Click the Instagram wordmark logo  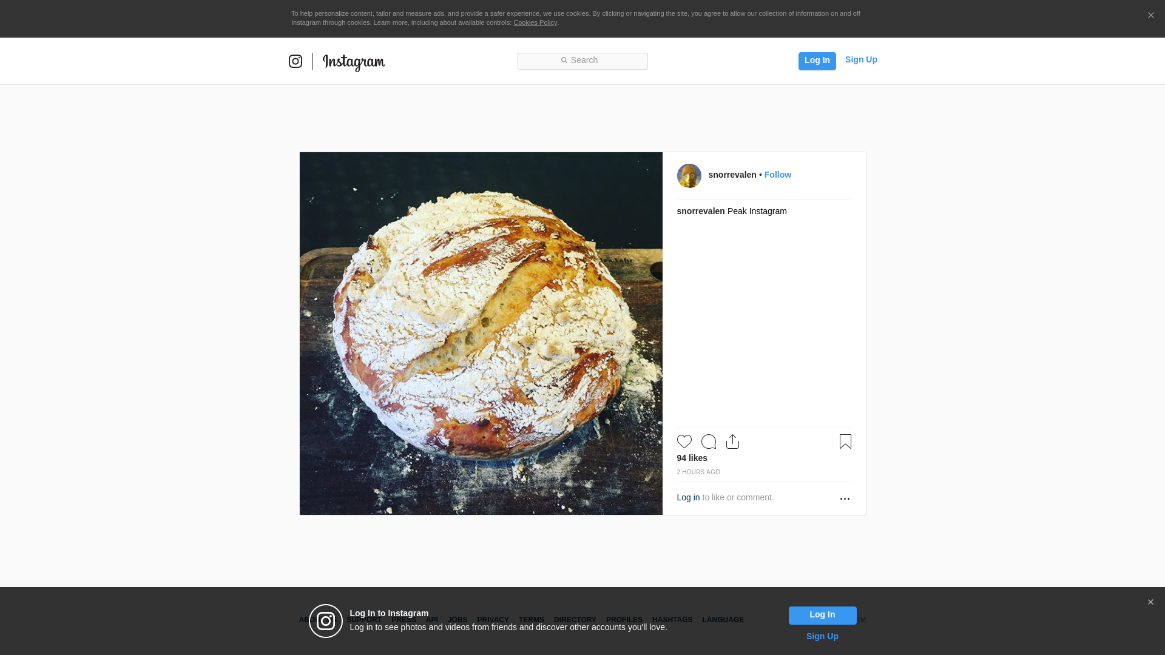tap(354, 62)
